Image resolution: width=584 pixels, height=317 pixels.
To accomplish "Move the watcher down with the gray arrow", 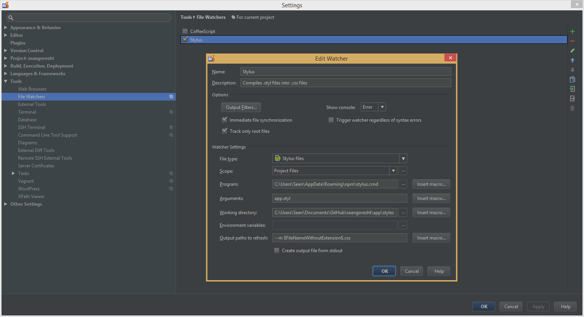I will pos(572,70).
